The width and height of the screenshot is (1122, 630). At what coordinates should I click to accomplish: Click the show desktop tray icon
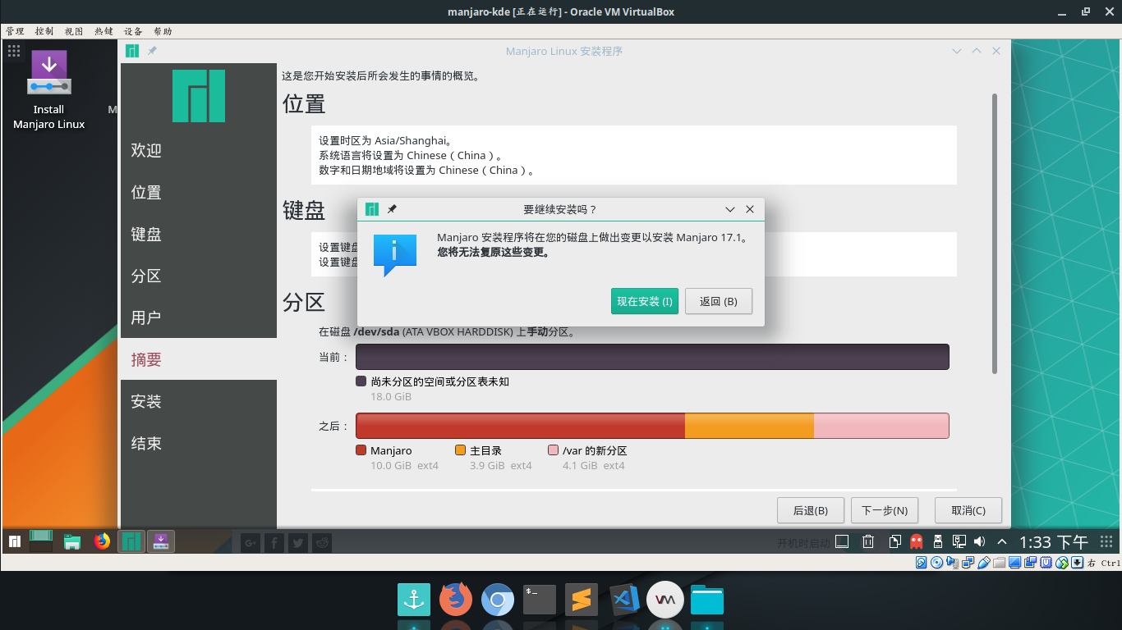coord(842,541)
